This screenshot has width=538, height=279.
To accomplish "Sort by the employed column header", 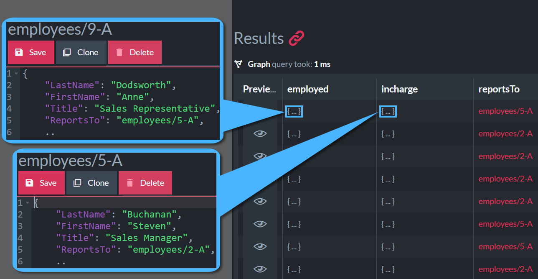I will (x=308, y=89).
